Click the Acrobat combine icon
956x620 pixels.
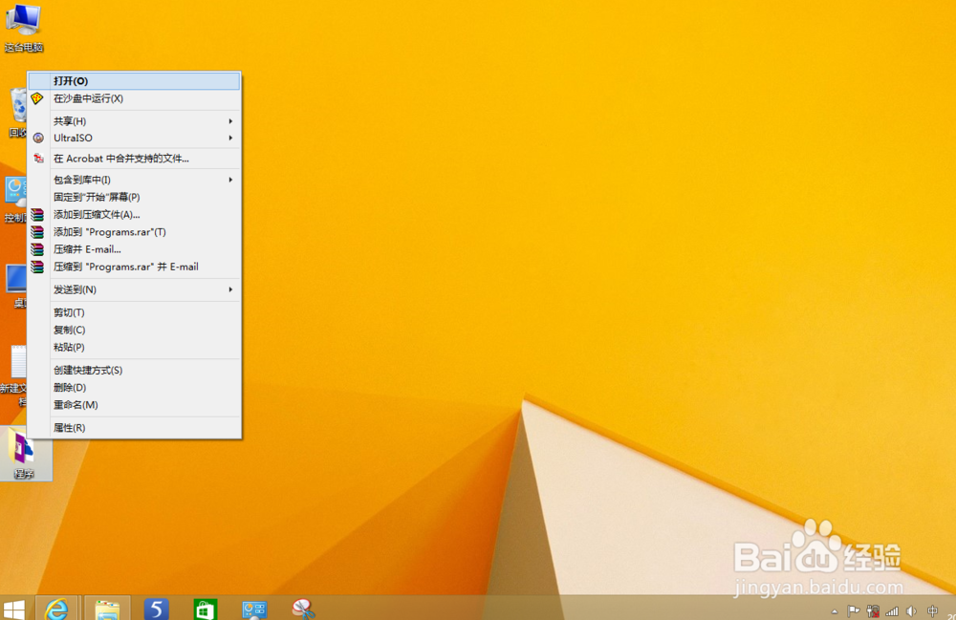click(38, 159)
